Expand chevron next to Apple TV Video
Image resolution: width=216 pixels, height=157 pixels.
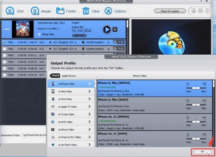click(89, 107)
